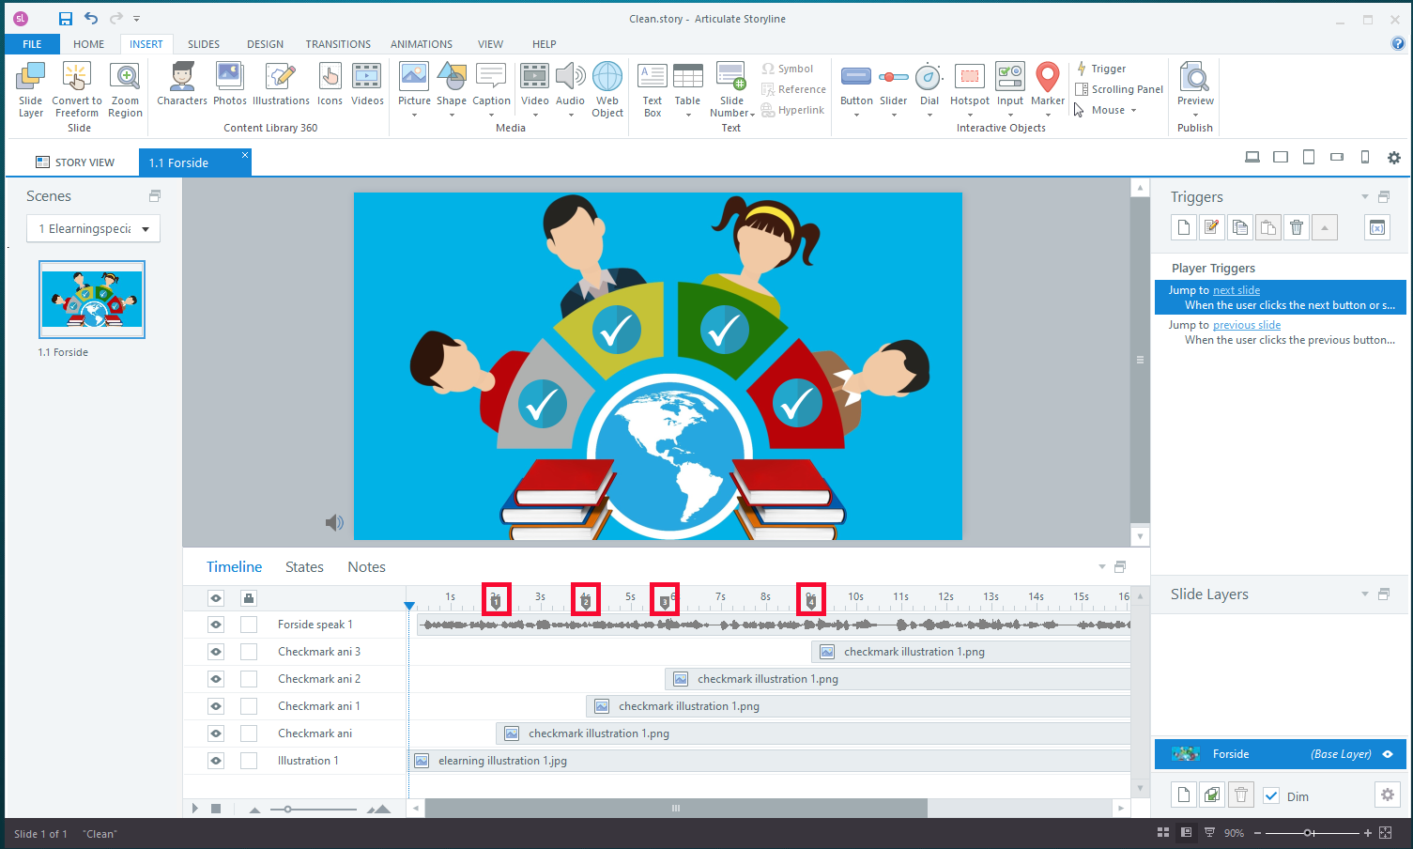Viewport: 1413px width, 849px height.
Task: Open the project variables manager
Action: point(1377,226)
